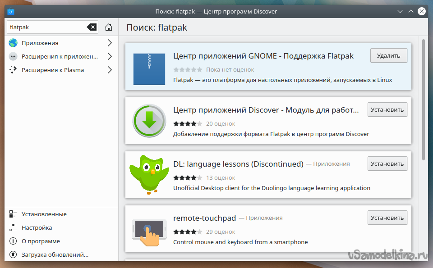Click the star rating with 13 оценок

pos(188,177)
